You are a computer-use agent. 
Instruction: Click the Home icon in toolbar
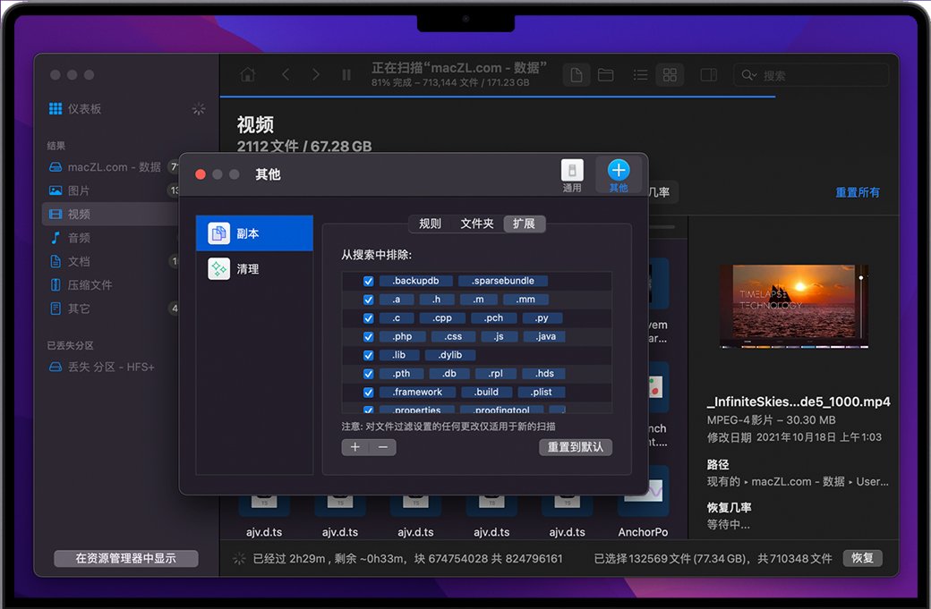pyautogui.click(x=248, y=75)
